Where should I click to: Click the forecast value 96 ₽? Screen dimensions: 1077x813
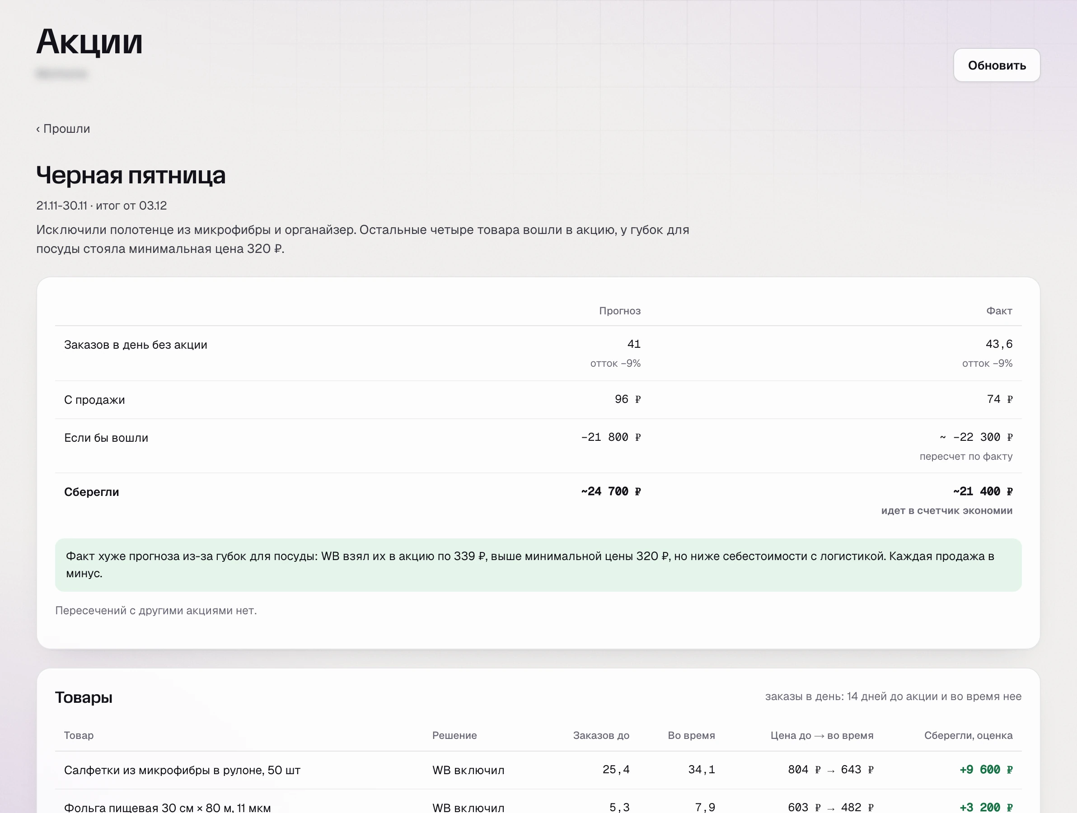(627, 399)
